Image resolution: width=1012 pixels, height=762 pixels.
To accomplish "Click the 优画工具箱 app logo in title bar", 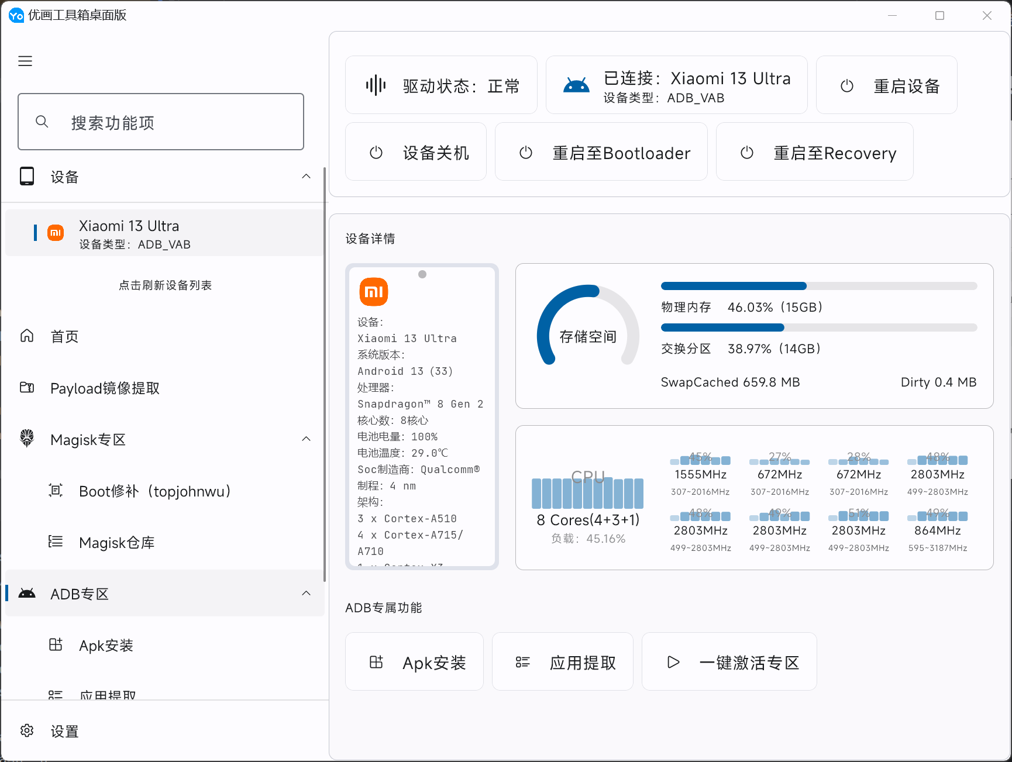I will click(16, 15).
